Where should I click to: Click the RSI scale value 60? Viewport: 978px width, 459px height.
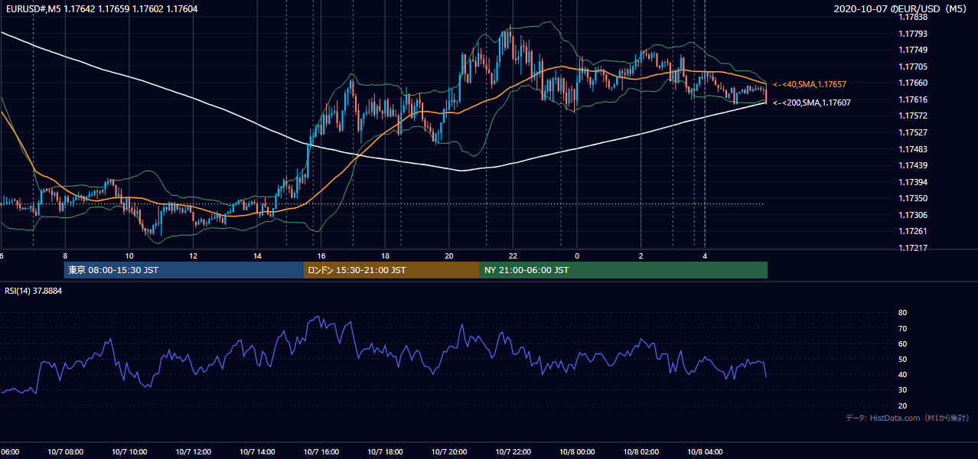pos(902,343)
